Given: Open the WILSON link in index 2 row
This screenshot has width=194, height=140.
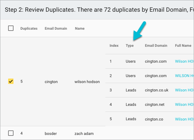Looking at the screenshot, I should tap(184, 76).
